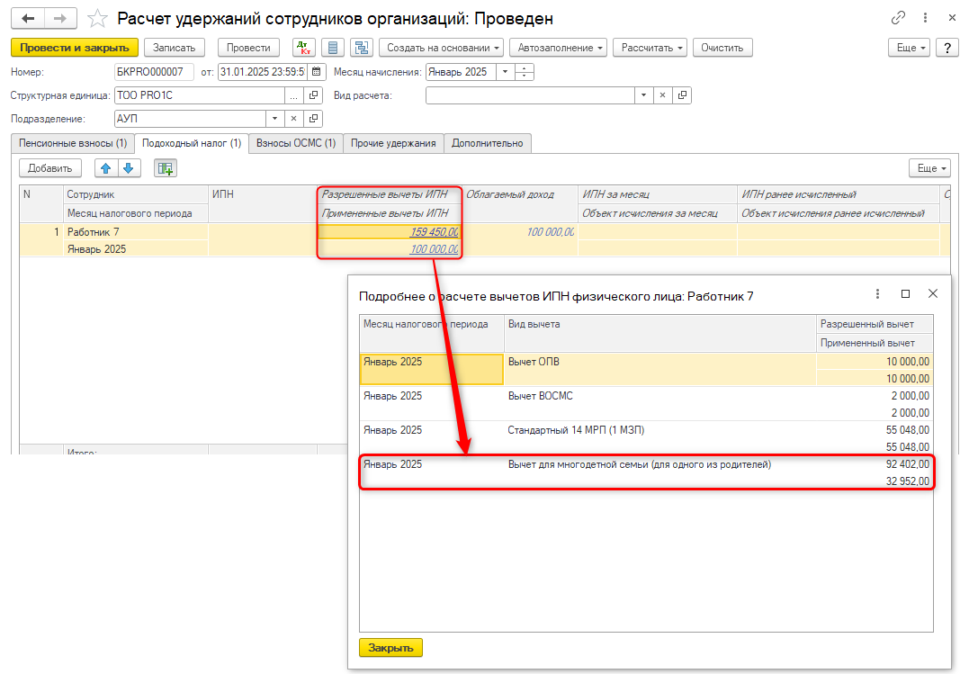Open the Взносы ОСМС tab
The height and width of the screenshot is (674, 960).
click(296, 143)
